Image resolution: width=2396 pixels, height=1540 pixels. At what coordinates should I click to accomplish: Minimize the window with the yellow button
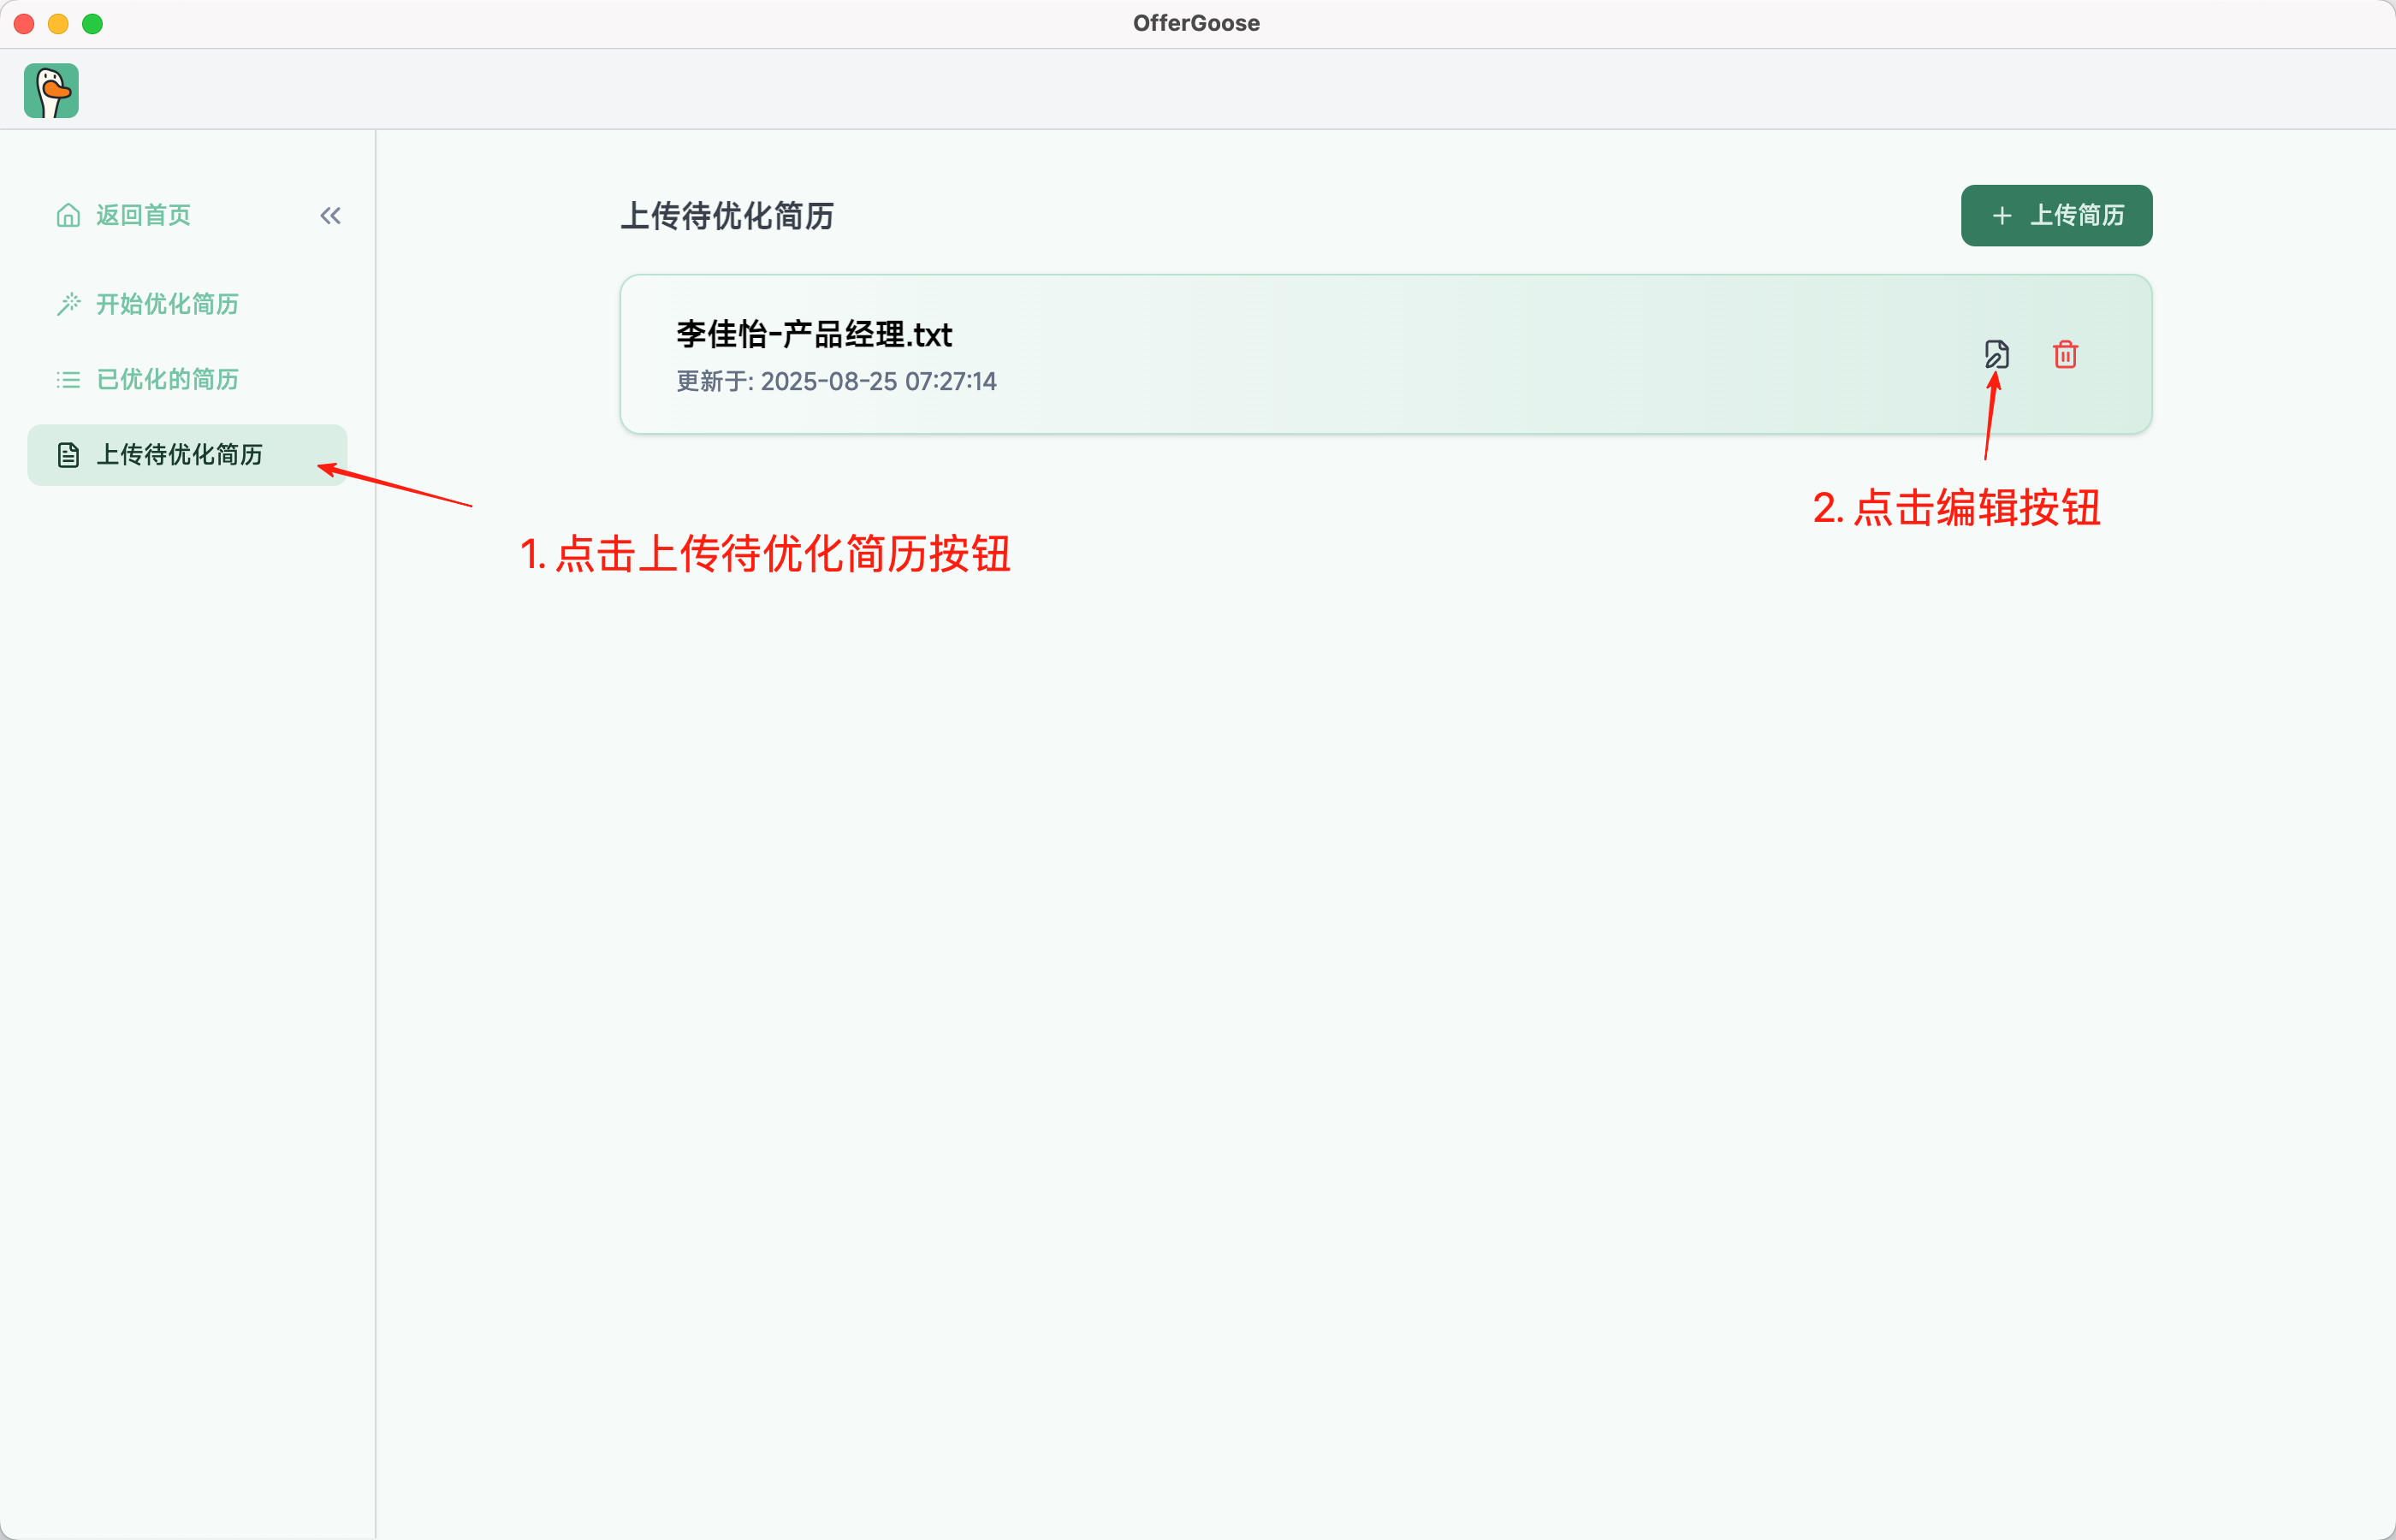58,24
